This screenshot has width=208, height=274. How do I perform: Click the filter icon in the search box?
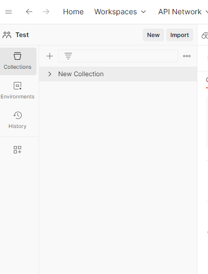tap(68, 56)
